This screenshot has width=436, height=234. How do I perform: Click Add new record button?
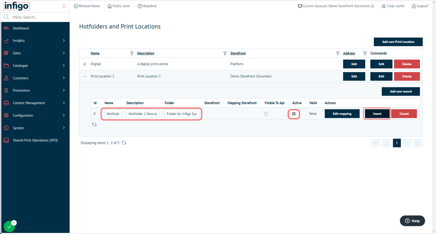(x=401, y=91)
